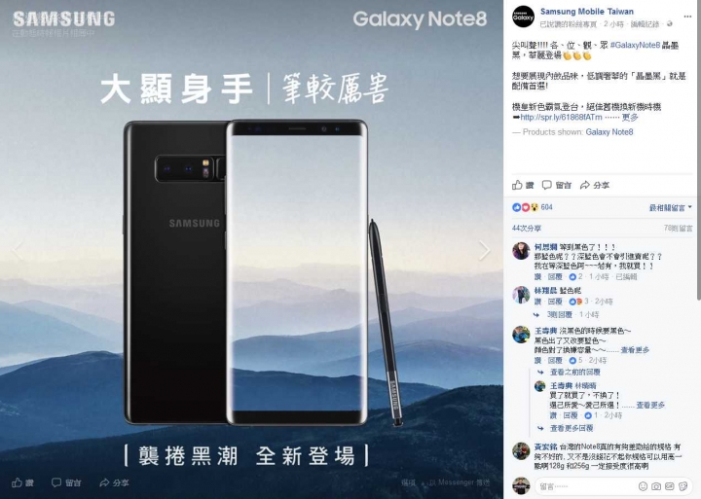Open the three-dot post options menu

[x=687, y=17]
